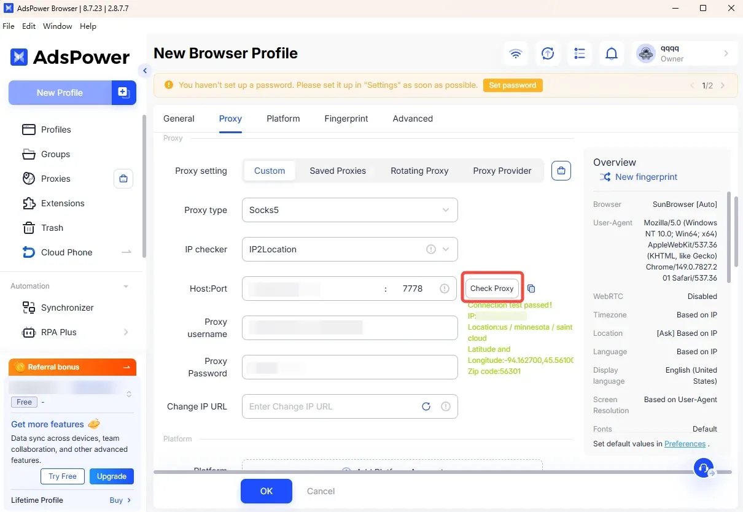The height and width of the screenshot is (512, 743).
Task: Open the RPA Plus robot icon
Action: tap(29, 332)
